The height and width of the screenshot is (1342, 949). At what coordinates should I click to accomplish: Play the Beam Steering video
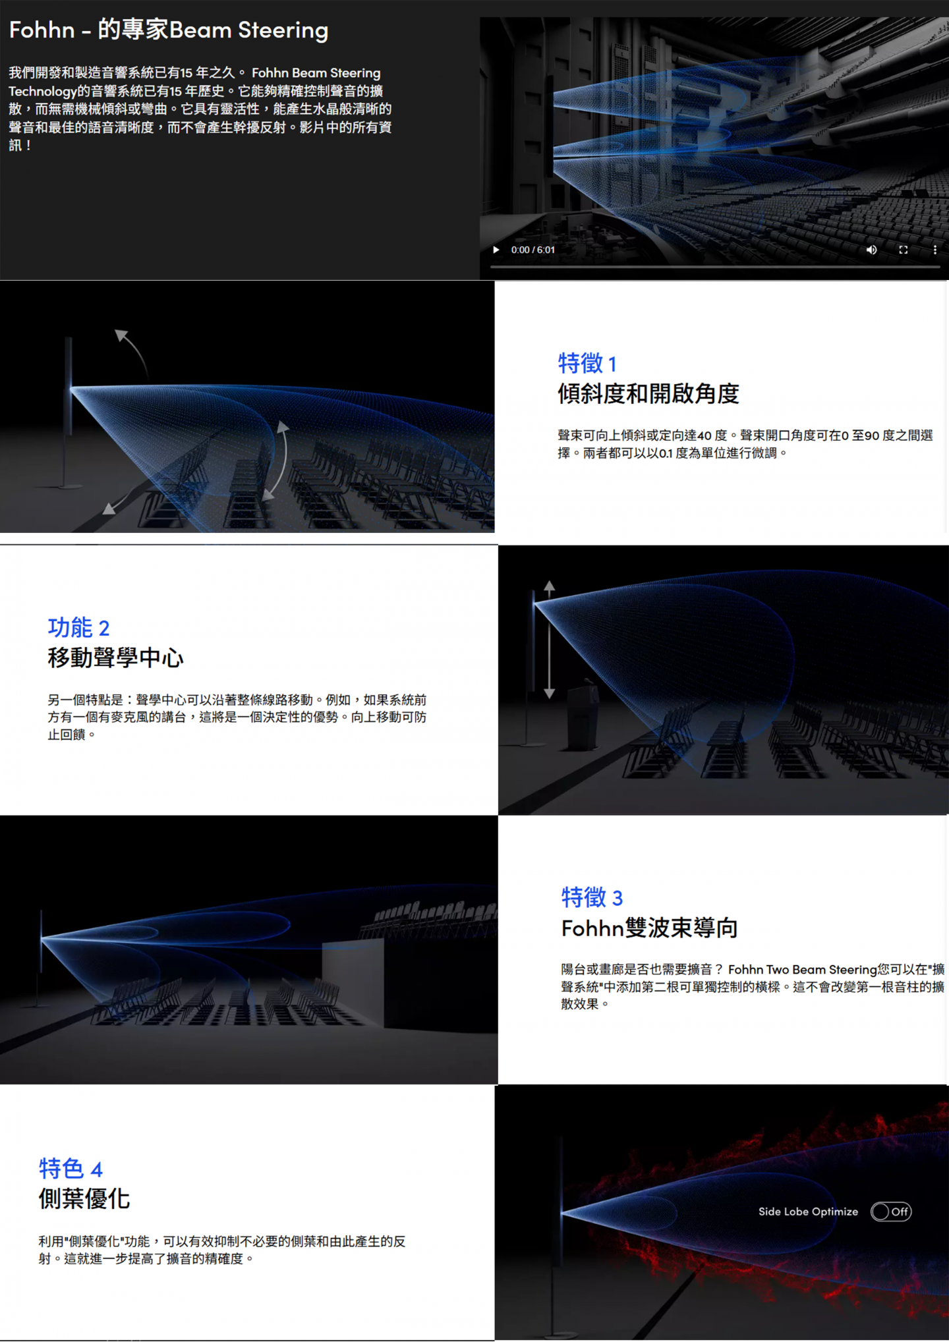click(x=496, y=250)
